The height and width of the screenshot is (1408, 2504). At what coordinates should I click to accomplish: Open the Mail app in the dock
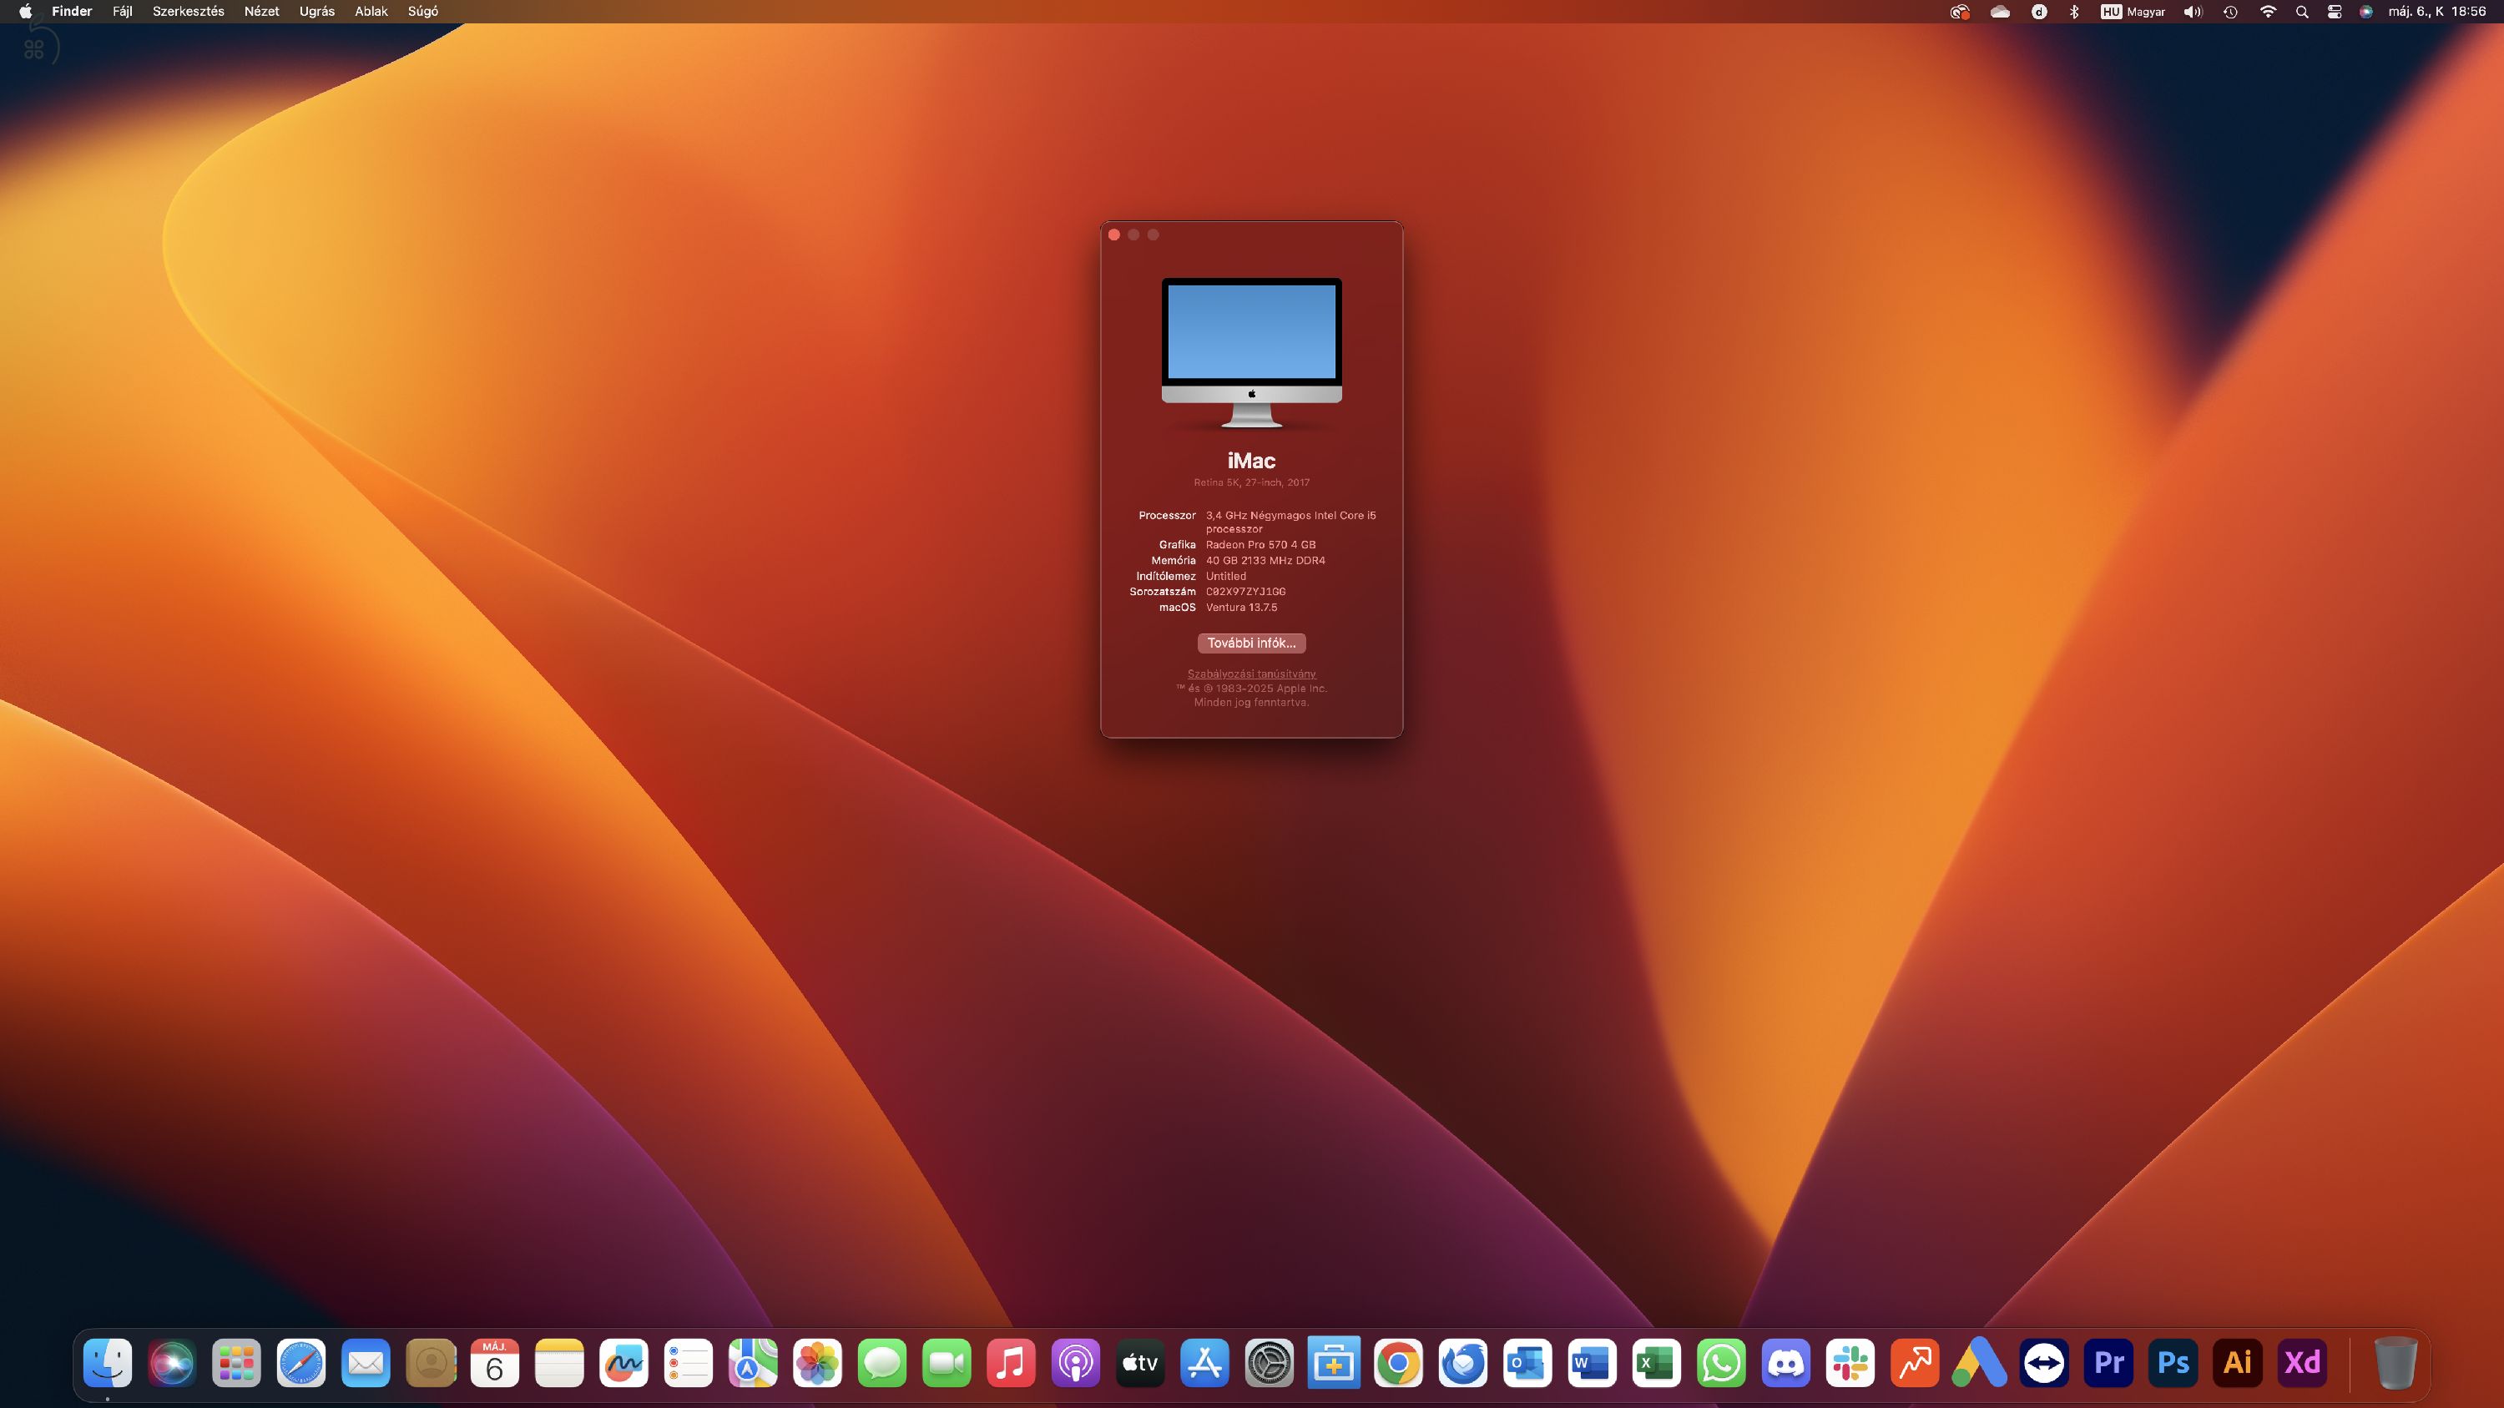click(x=366, y=1362)
